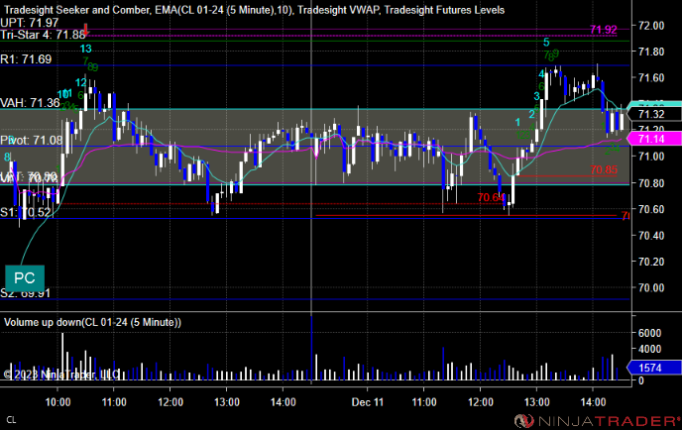Screen dimensions: 682x430
Task: Select the S1: 70.52 level label
Action: pos(26,212)
